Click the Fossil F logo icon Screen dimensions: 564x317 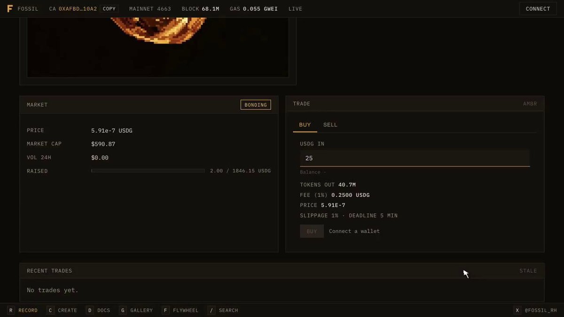(x=10, y=9)
